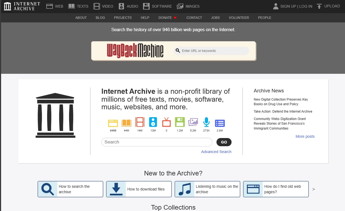Click the WEB label in top navigation
345x211 pixels.
[59, 6]
